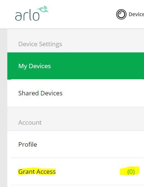
Task: Click the Account section header
Action: [30, 122]
